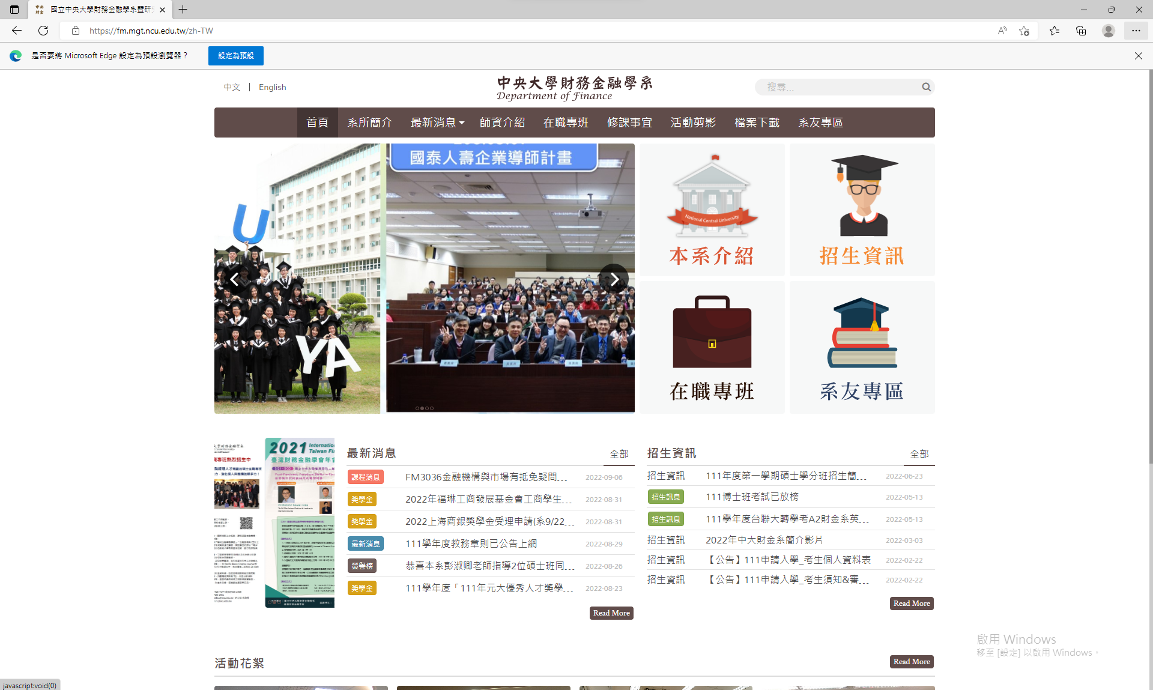Click Read More below 最新消息 list
The width and height of the screenshot is (1153, 690).
(x=611, y=613)
